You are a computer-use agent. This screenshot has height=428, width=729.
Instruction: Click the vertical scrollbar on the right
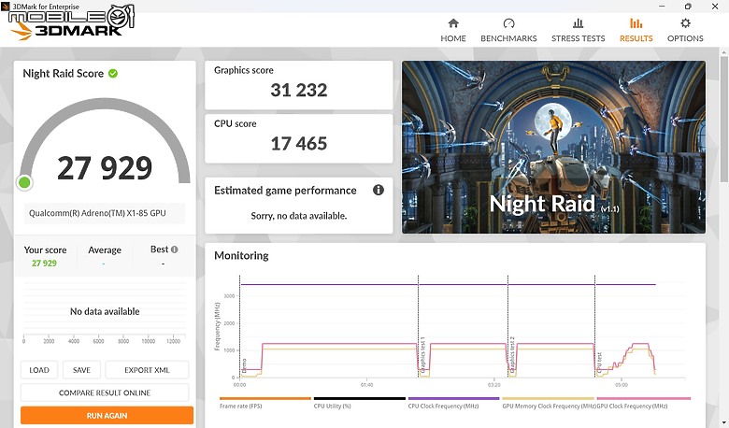point(724,121)
